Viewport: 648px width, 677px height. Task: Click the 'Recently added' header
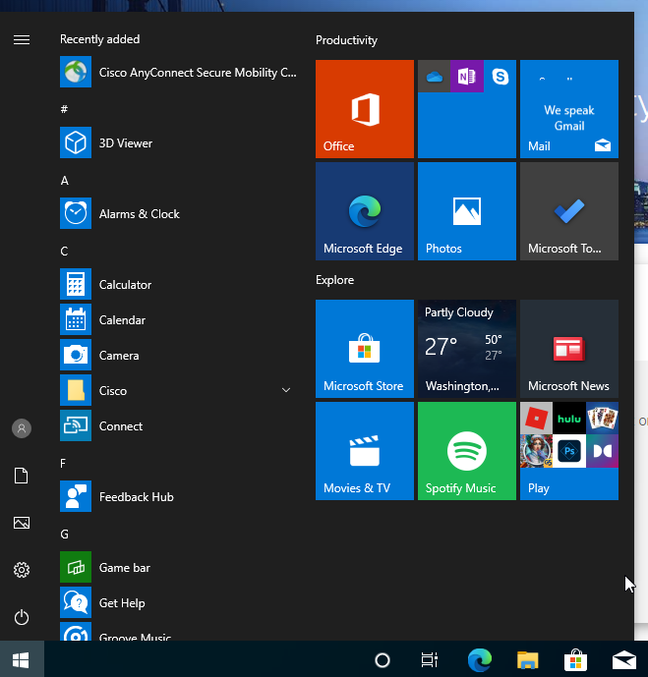(99, 39)
